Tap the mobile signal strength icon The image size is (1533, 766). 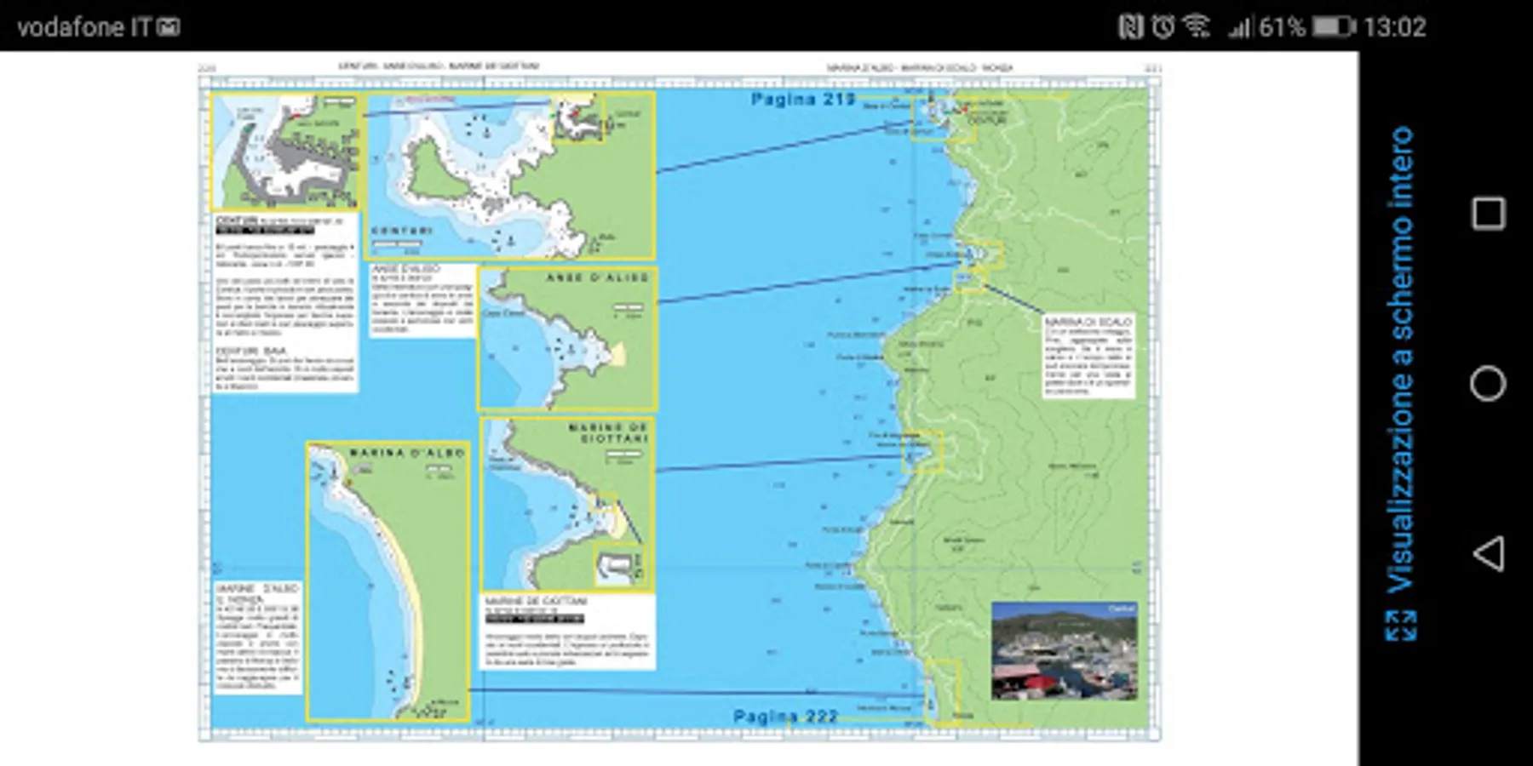pos(1239,28)
